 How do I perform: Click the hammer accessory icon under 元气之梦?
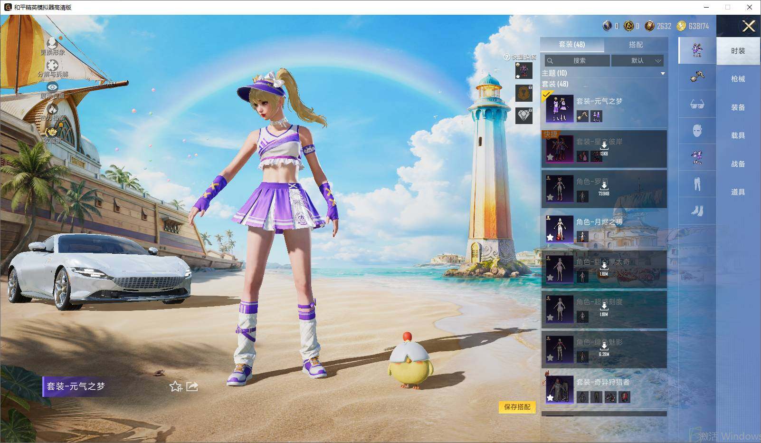[582, 116]
